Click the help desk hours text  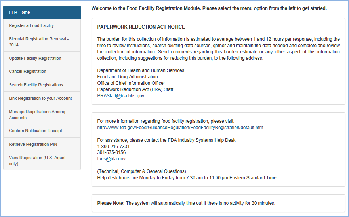point(187,178)
